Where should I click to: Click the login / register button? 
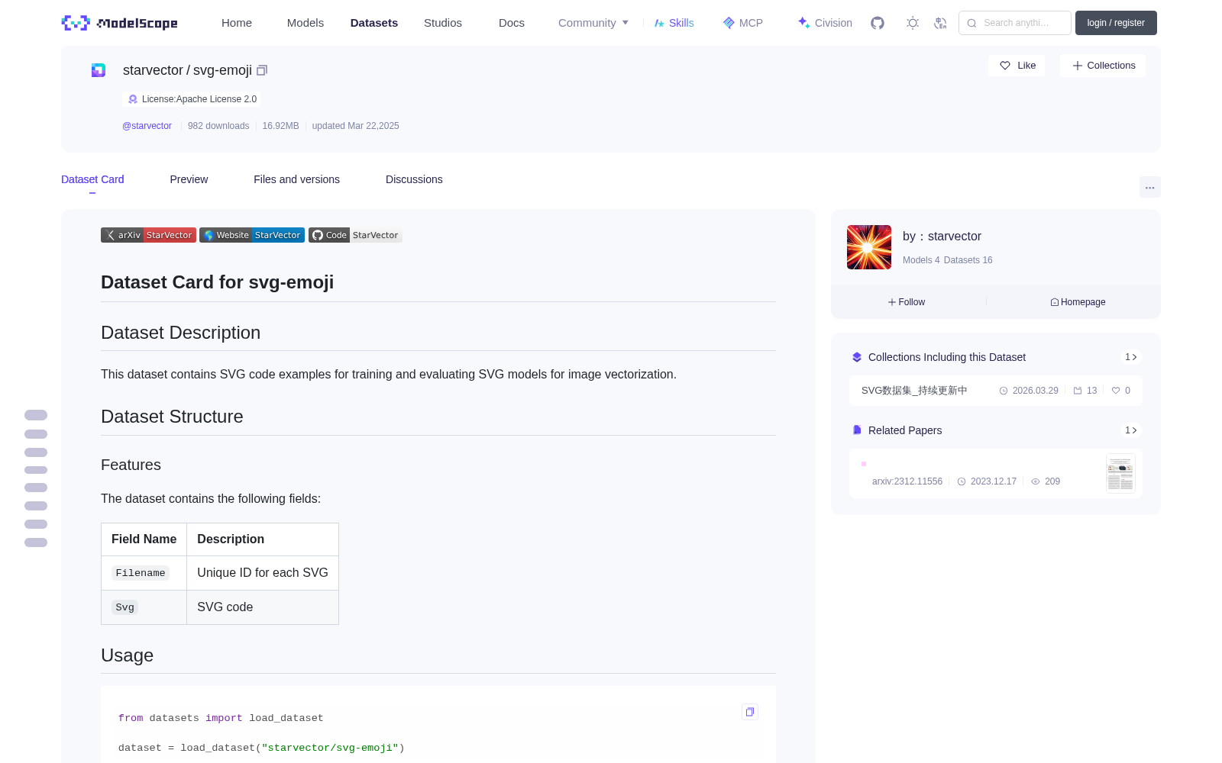(1116, 23)
